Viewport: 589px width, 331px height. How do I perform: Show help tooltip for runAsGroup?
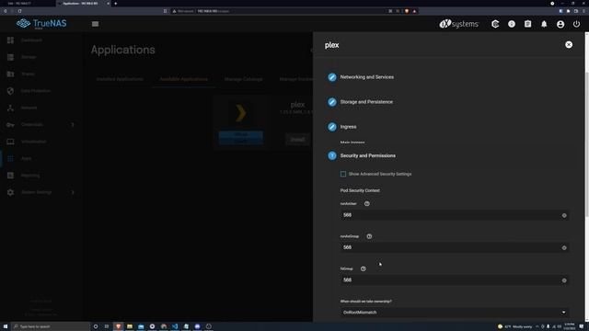[369, 236]
